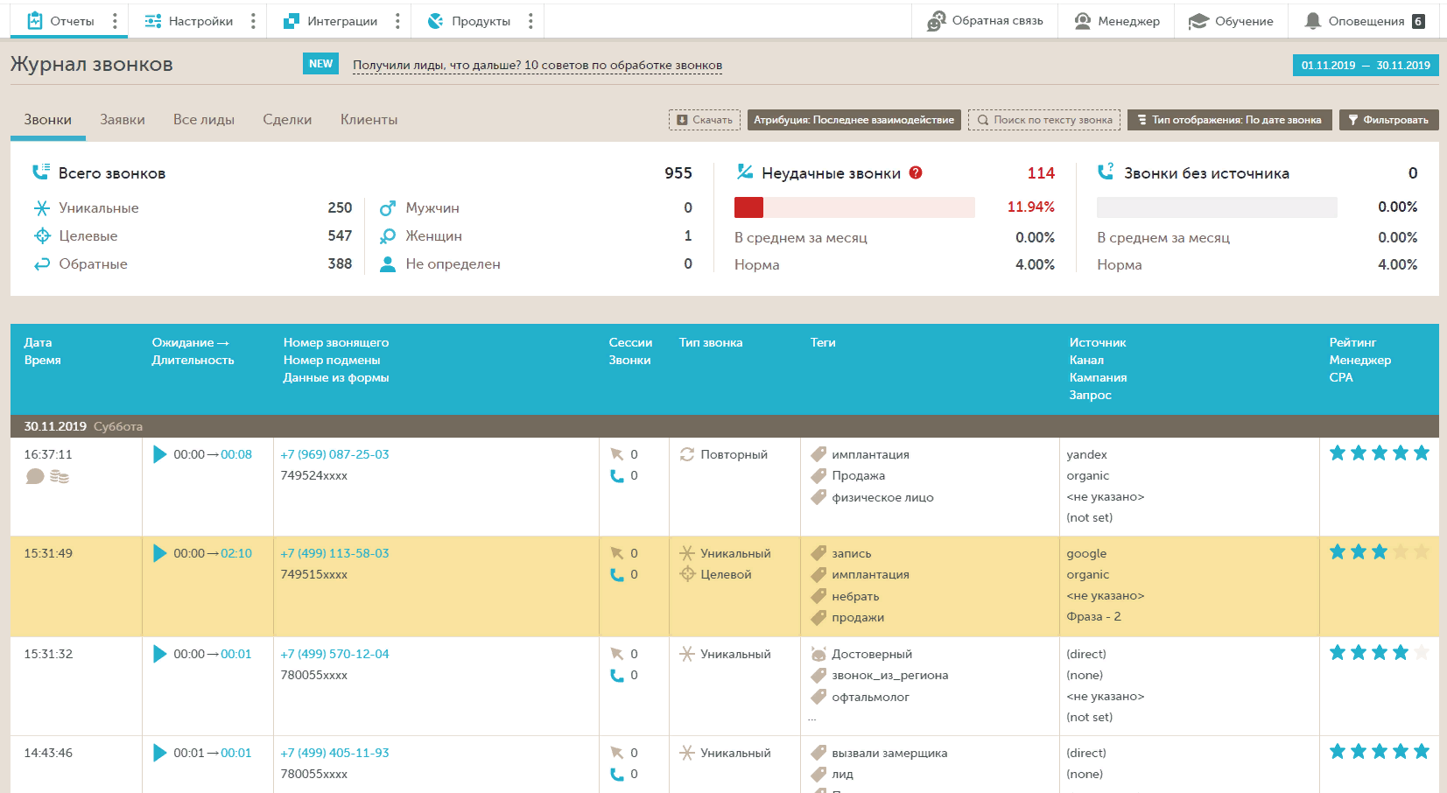Click red help icon beside Неудачные звонки

(x=916, y=172)
